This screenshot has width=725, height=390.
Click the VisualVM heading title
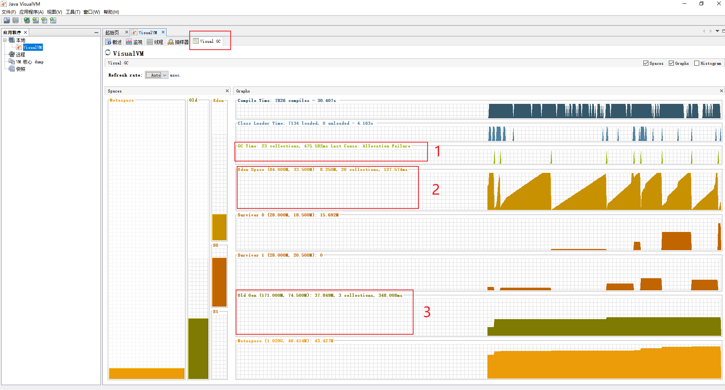pos(128,53)
